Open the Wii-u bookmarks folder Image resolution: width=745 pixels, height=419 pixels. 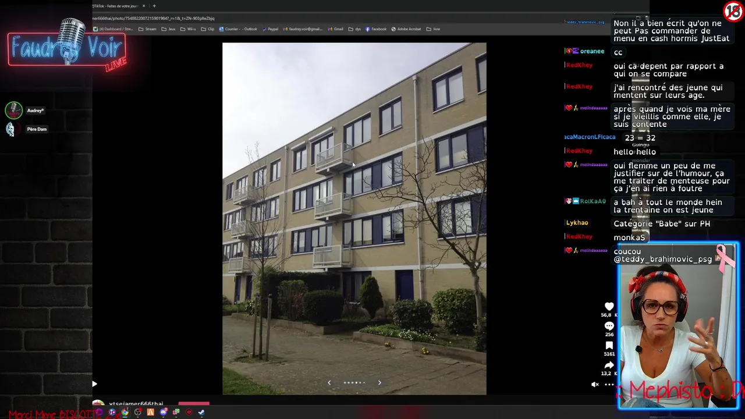(188, 29)
